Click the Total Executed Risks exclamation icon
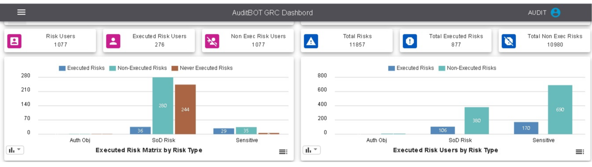 [410, 41]
